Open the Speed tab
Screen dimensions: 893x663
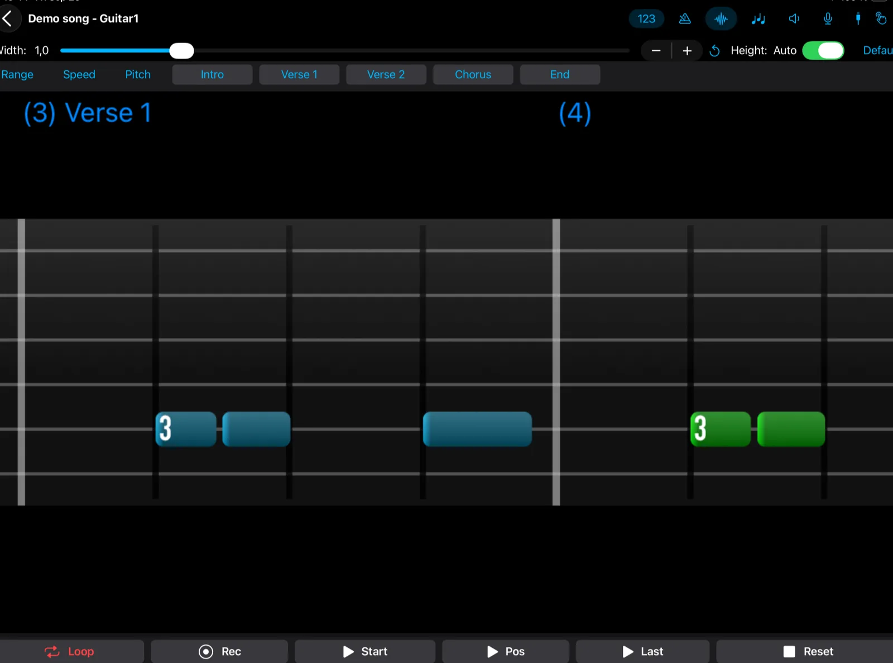[x=79, y=74]
